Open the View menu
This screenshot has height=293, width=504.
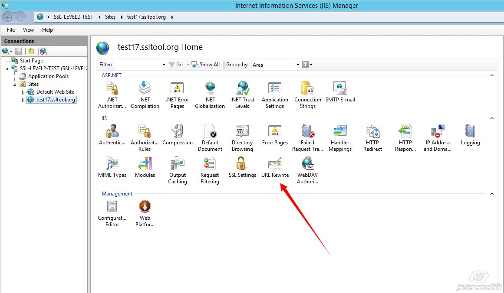point(28,30)
